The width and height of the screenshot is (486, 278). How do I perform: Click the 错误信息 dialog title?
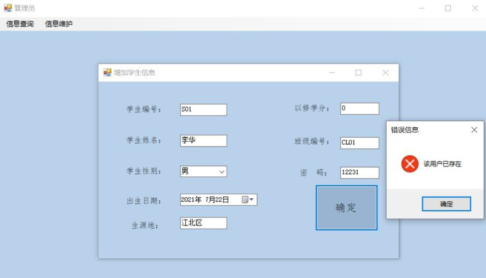coord(404,130)
